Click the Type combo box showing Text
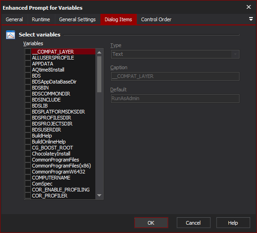The image size is (257, 233). click(x=175, y=54)
